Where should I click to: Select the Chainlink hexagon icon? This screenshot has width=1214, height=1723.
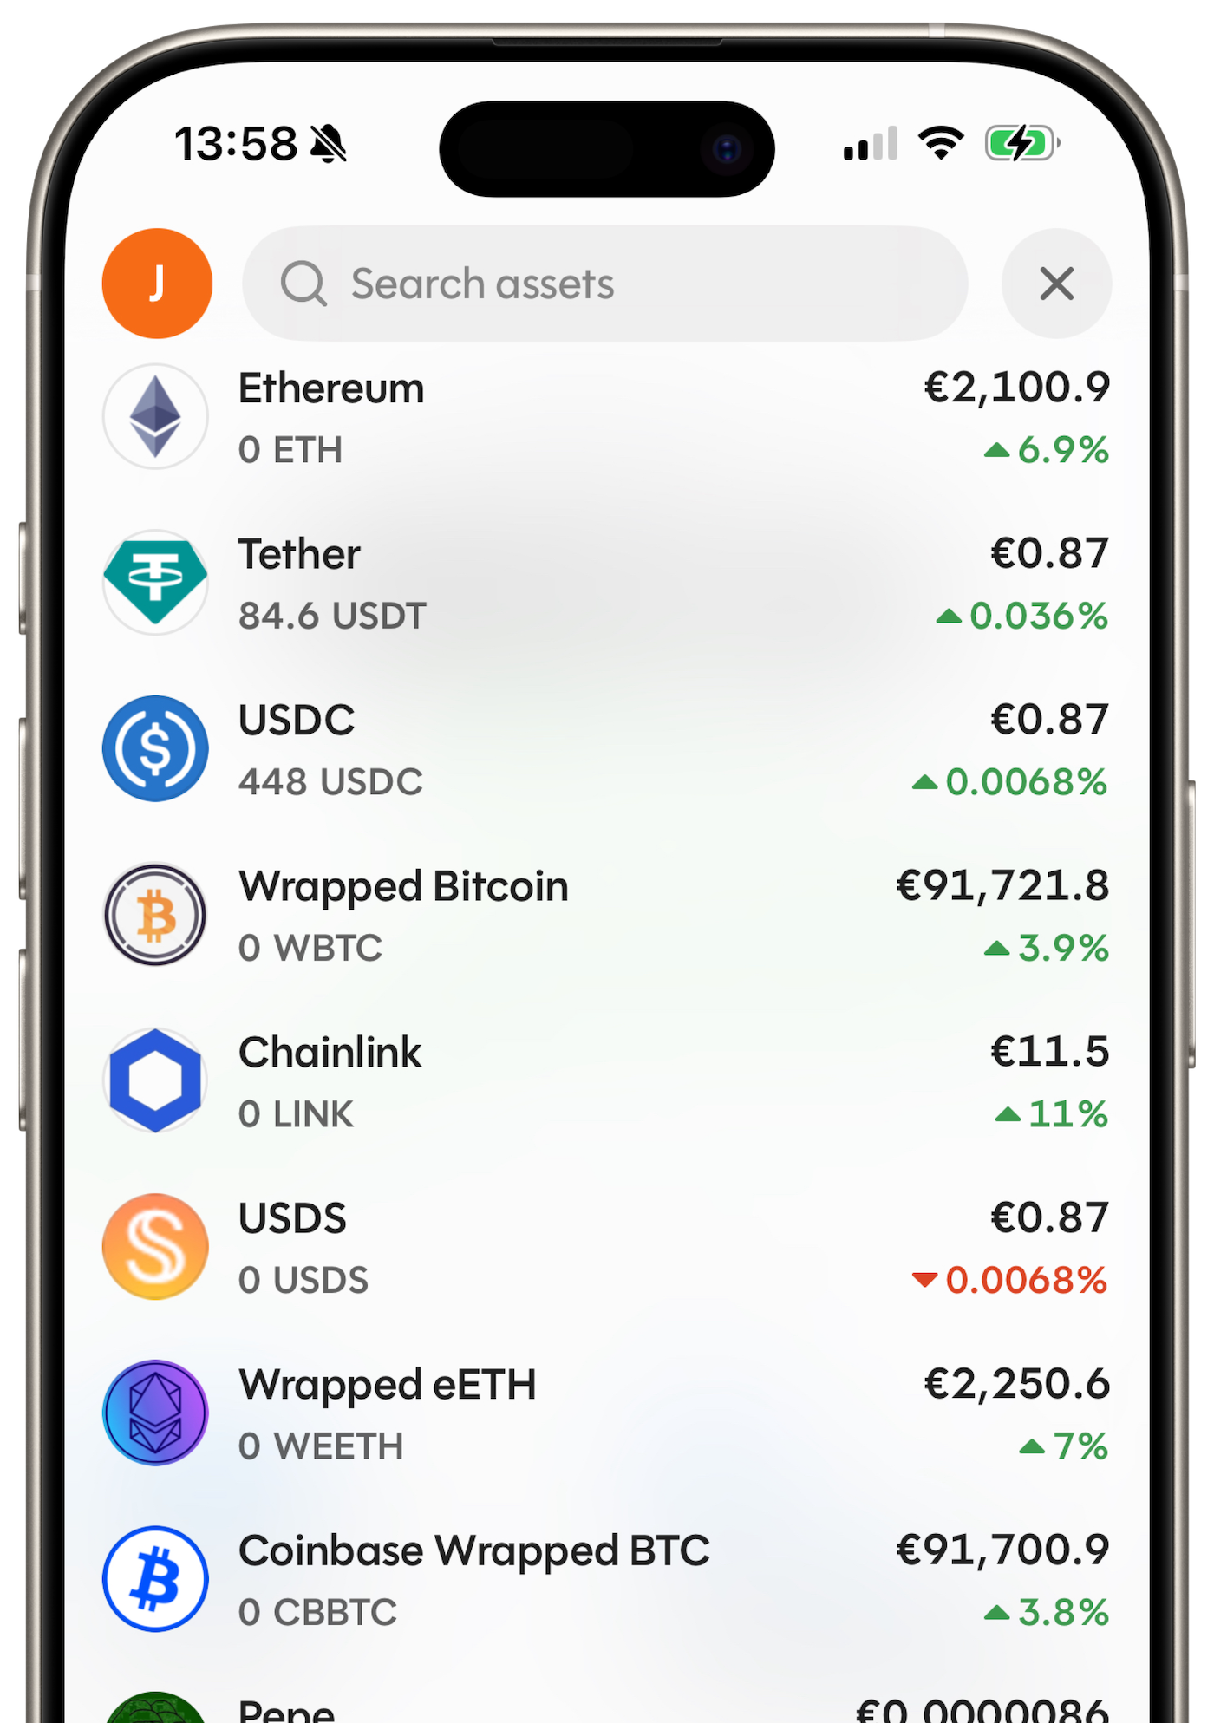(x=155, y=1080)
